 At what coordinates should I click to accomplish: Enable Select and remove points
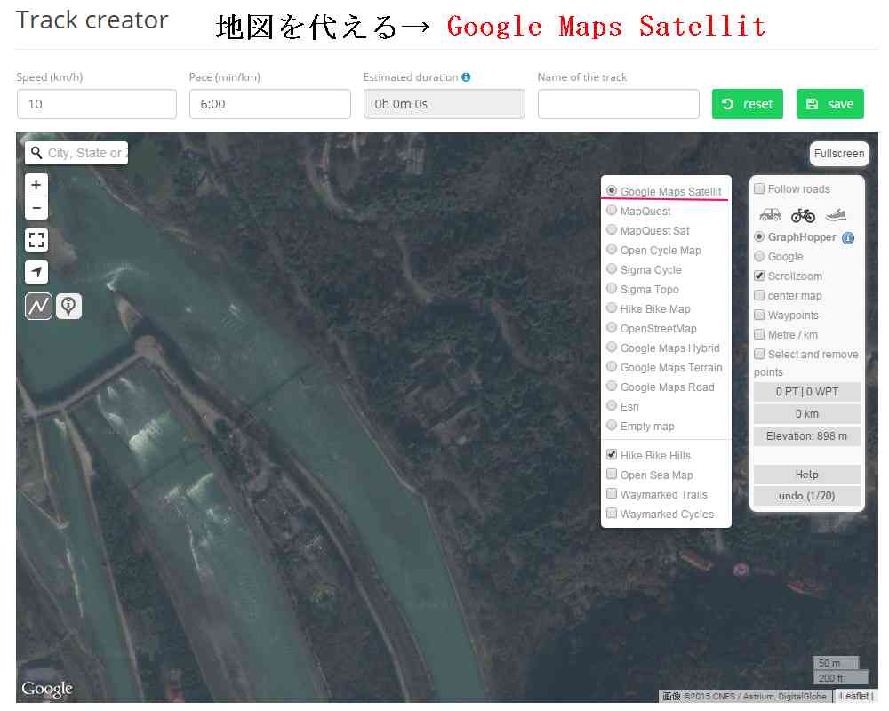(x=760, y=354)
